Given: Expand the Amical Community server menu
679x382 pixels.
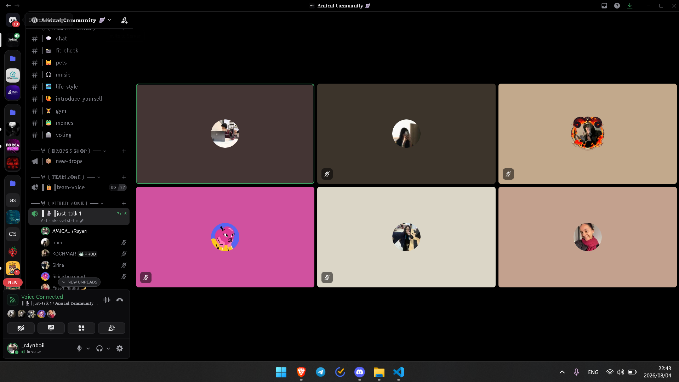Looking at the screenshot, I should [x=109, y=20].
